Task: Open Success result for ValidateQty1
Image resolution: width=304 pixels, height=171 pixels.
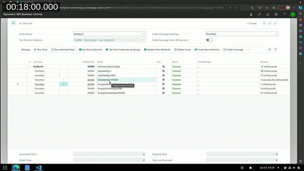Action: click(x=176, y=71)
